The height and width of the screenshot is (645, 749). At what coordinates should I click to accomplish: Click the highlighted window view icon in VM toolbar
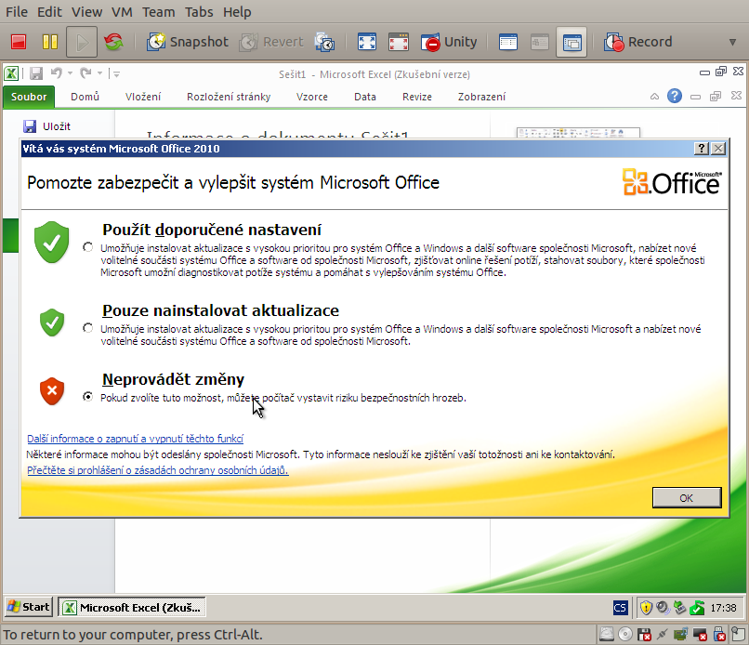[572, 42]
